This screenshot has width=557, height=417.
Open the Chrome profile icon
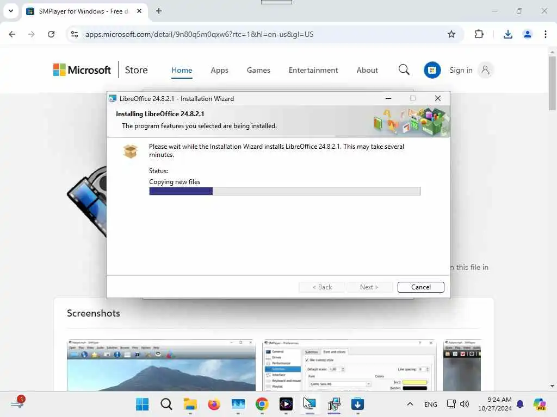527,34
